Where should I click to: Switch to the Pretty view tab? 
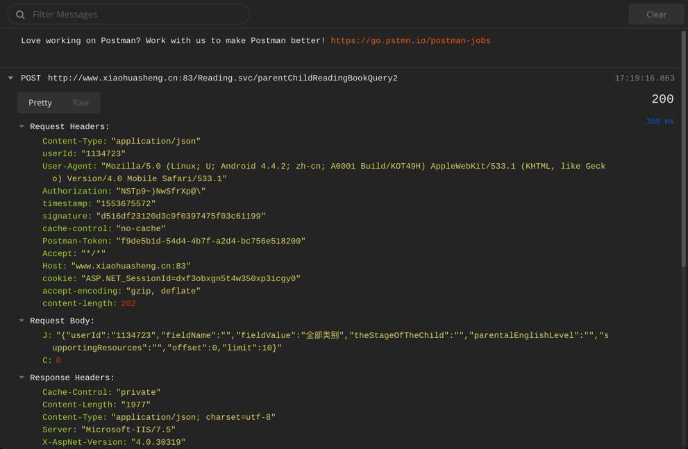40,103
